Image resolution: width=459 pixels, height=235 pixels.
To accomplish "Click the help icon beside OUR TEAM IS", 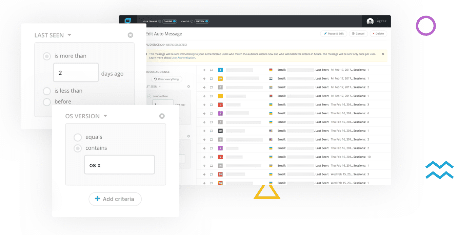I will (x=160, y=21).
